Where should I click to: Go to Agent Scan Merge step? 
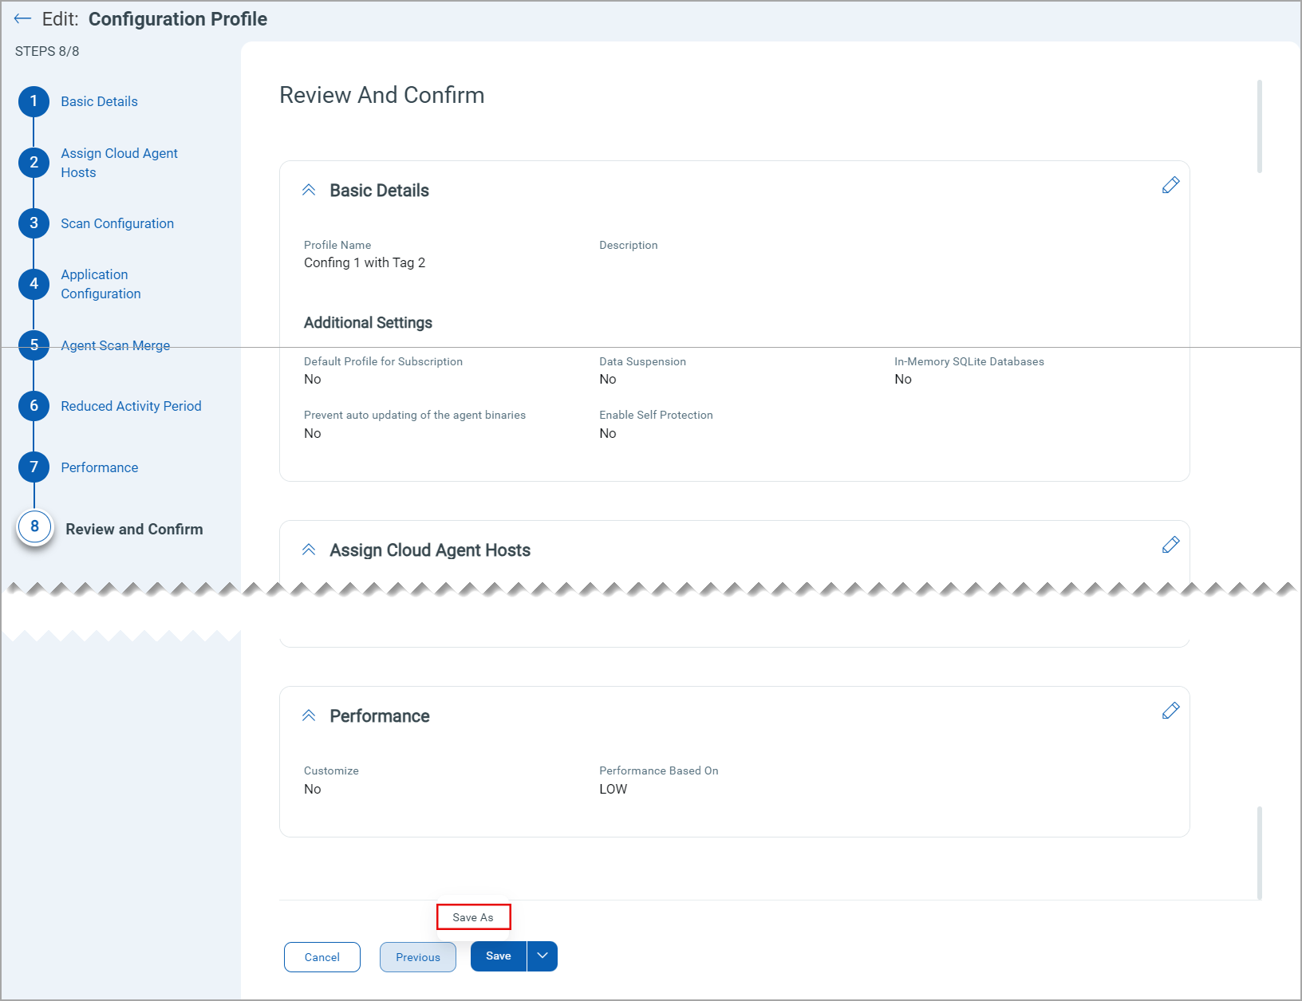pyautogui.click(x=116, y=345)
